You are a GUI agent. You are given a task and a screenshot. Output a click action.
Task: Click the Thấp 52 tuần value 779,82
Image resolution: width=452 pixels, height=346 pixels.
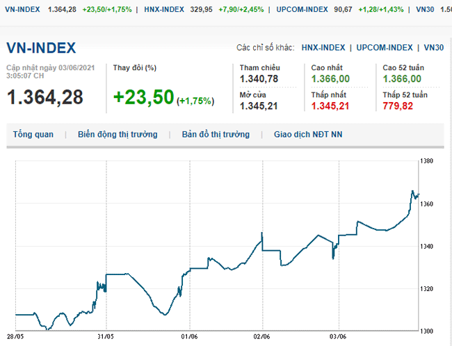coord(398,106)
